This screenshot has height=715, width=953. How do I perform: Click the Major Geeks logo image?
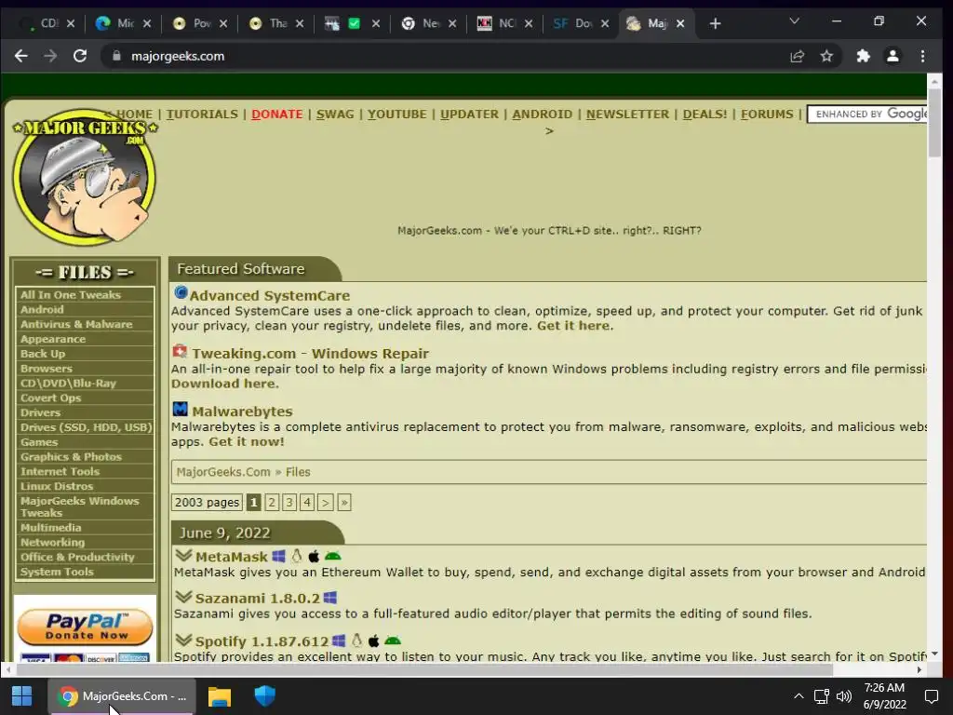click(x=85, y=177)
